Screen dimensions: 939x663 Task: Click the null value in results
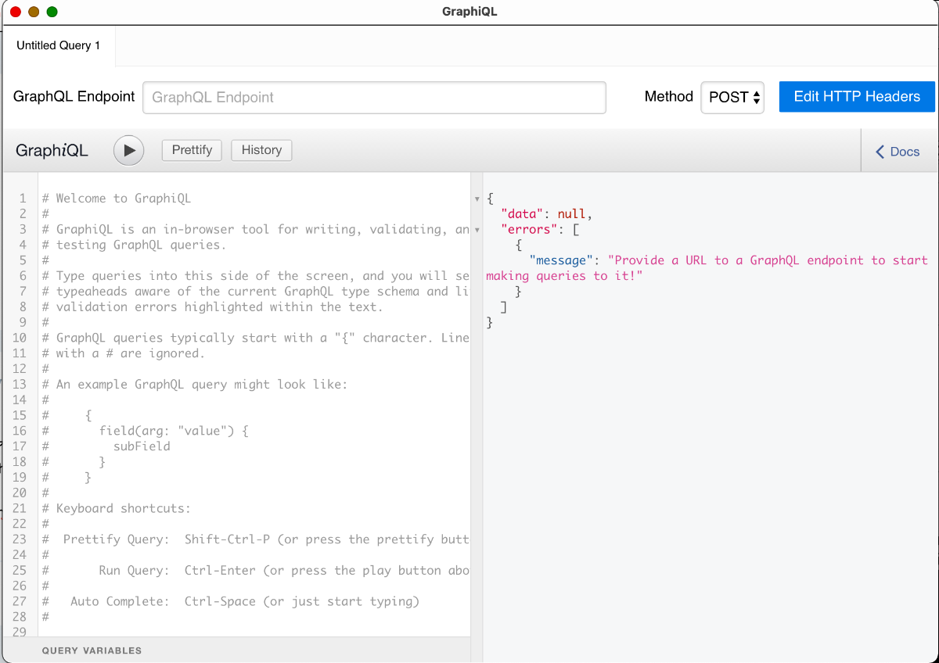(x=572, y=213)
